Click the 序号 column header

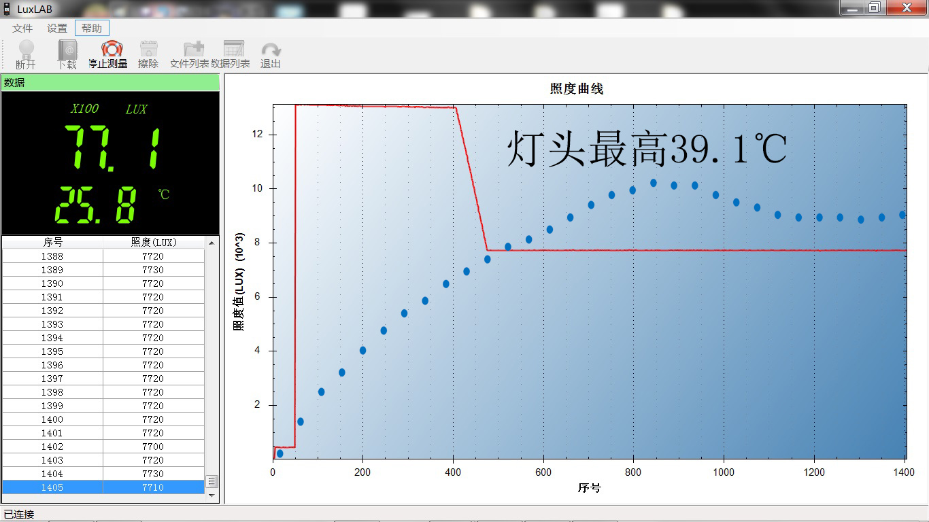tap(53, 242)
